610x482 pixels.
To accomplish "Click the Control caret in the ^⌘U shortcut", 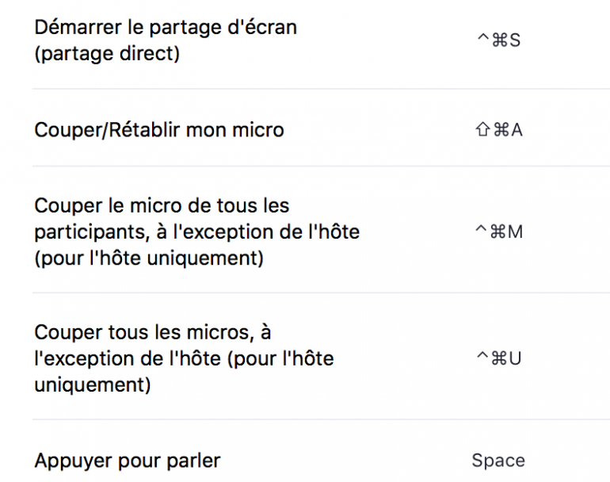I will (x=482, y=356).
